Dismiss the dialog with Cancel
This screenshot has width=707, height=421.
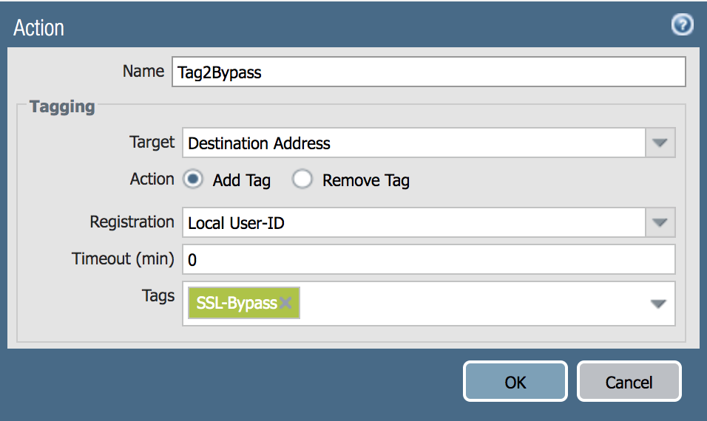[629, 381]
